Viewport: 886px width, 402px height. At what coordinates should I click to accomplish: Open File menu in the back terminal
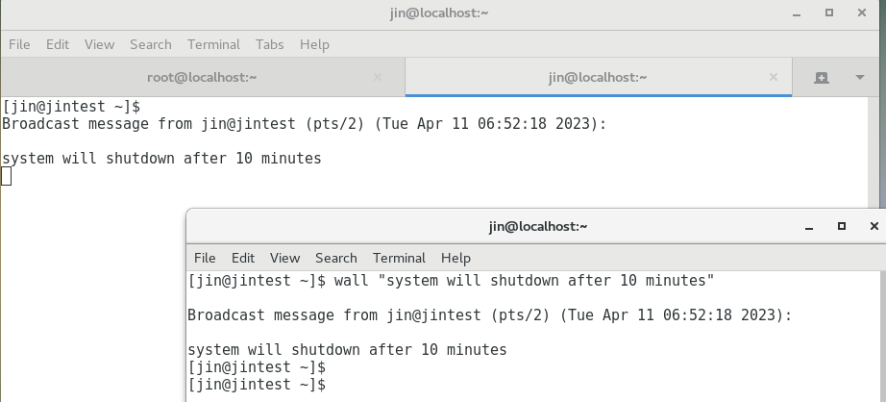[x=19, y=44]
